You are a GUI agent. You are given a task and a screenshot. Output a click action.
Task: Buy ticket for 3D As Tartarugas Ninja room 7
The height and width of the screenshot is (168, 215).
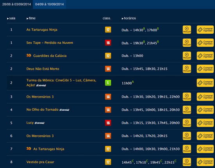pos(205,149)
